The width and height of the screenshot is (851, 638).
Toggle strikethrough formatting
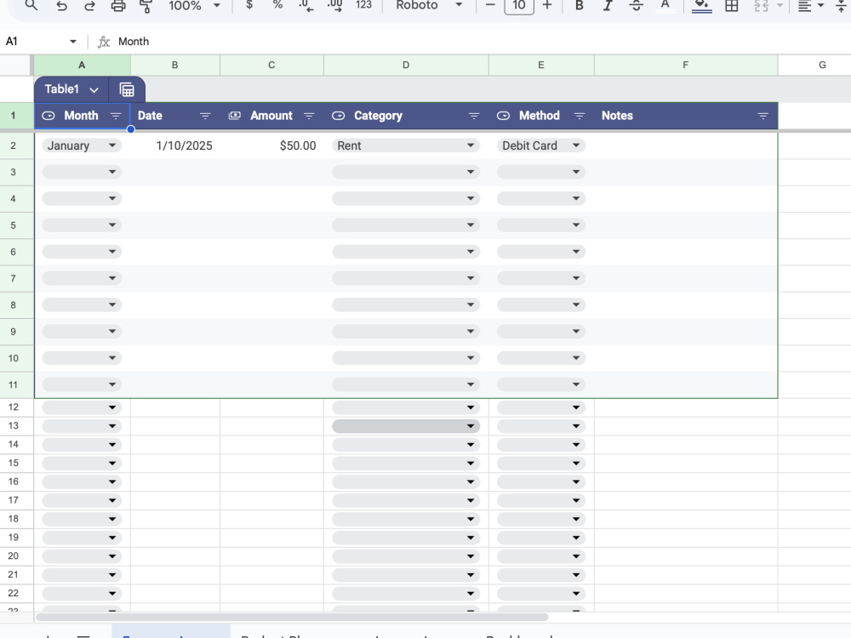coord(636,5)
